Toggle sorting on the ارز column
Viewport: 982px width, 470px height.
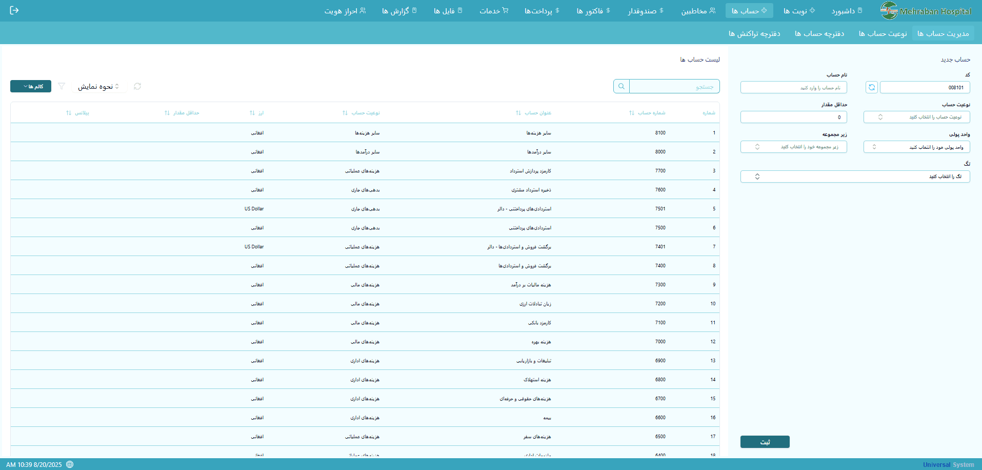click(252, 112)
